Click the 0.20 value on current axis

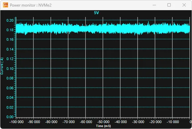coord(10,20)
